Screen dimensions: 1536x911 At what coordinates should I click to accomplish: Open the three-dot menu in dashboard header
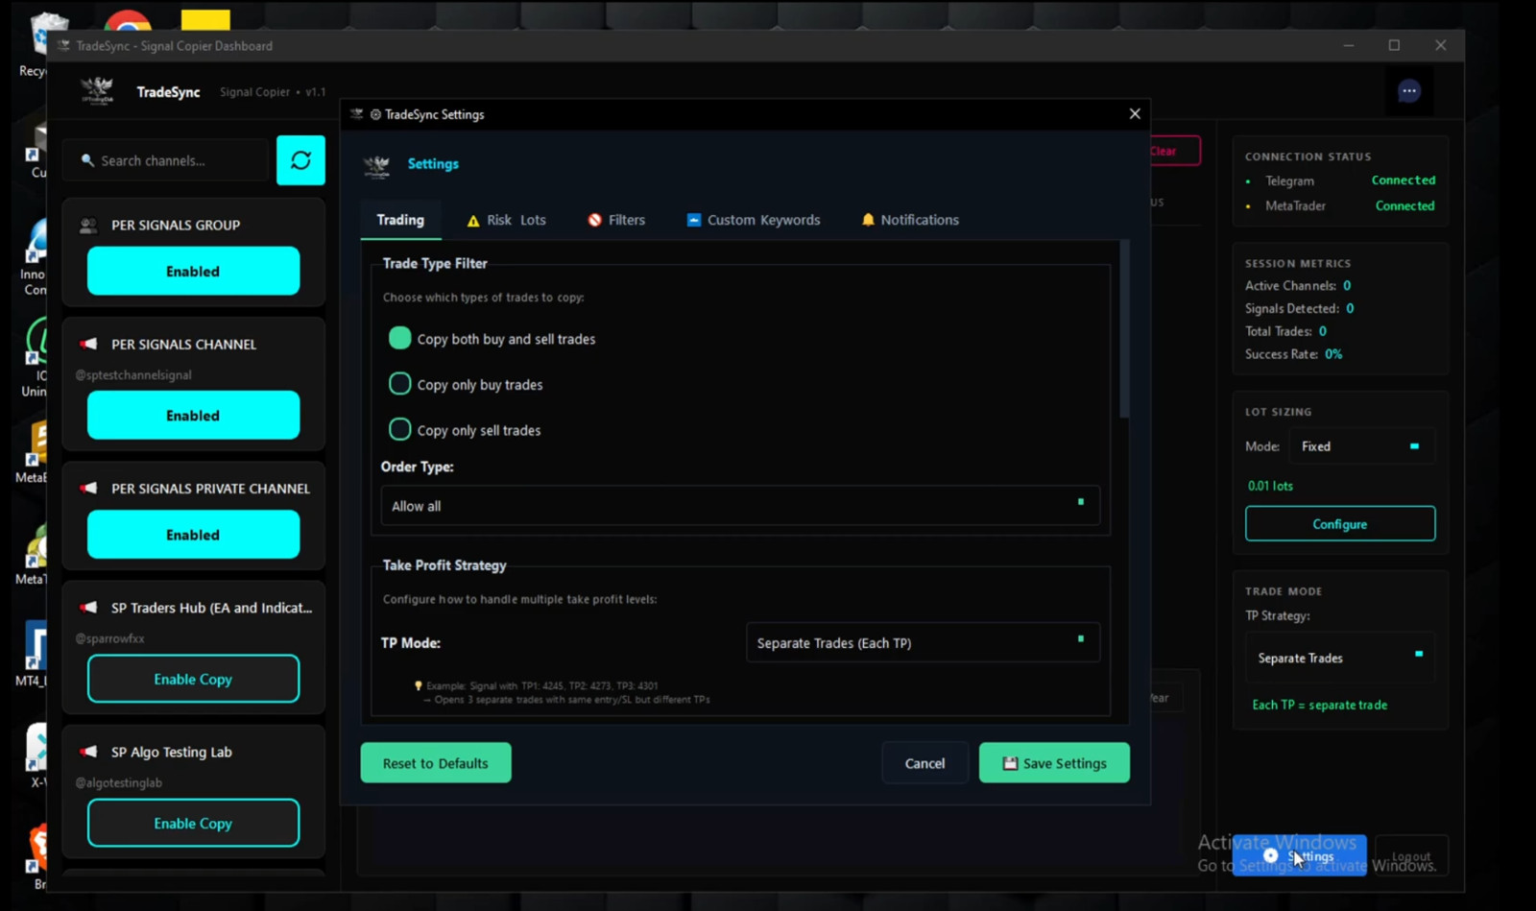[1408, 91]
